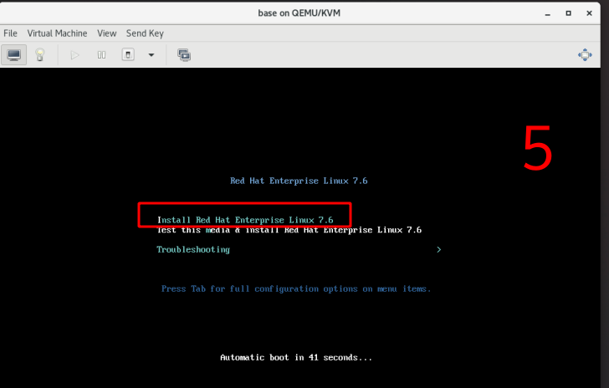609x388 pixels.
Task: Click the Run virtual machine play icon
Action: [75, 54]
